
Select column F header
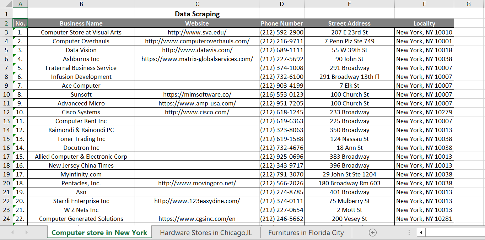(x=424, y=4)
